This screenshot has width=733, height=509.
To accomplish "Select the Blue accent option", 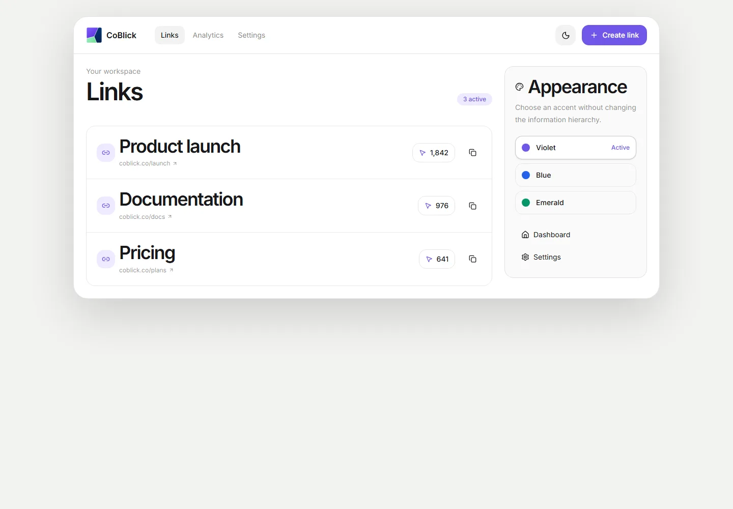I will point(576,175).
